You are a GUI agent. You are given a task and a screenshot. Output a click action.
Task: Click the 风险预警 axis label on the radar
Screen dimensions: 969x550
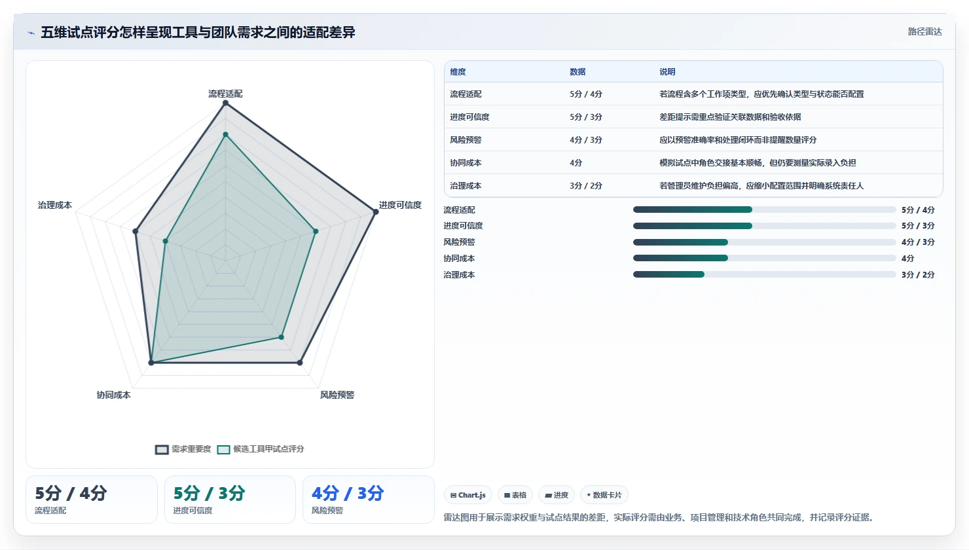[337, 395]
